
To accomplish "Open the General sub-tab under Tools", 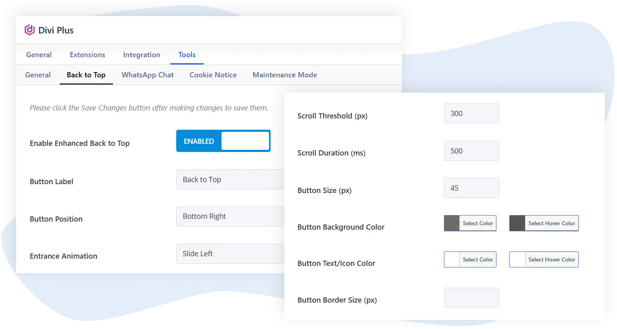I will pos(38,75).
